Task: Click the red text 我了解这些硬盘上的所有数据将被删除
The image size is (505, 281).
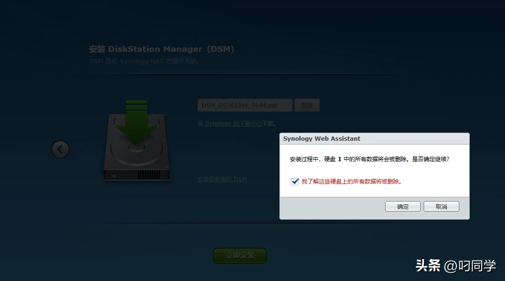Action: tap(352, 182)
